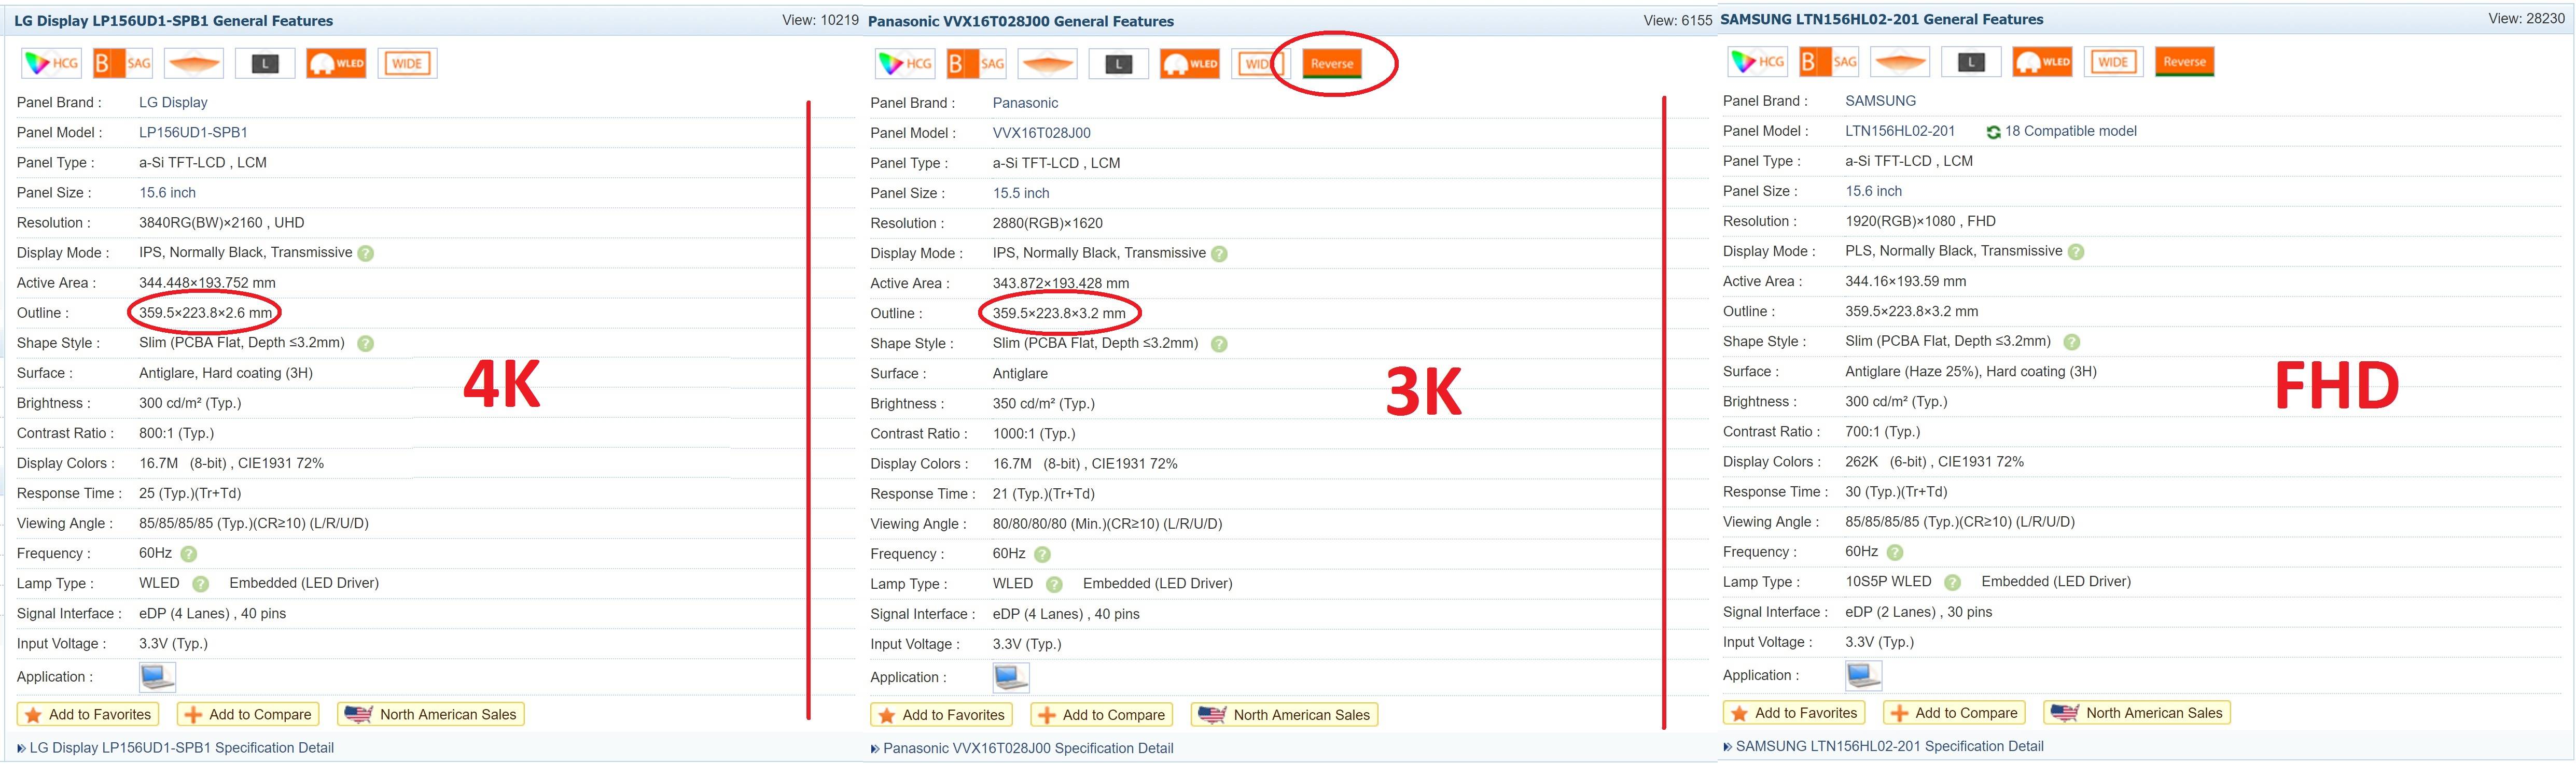Image resolution: width=2576 pixels, height=764 pixels.
Task: Click the SAG badge in the LG Display panel
Action: [x=123, y=63]
